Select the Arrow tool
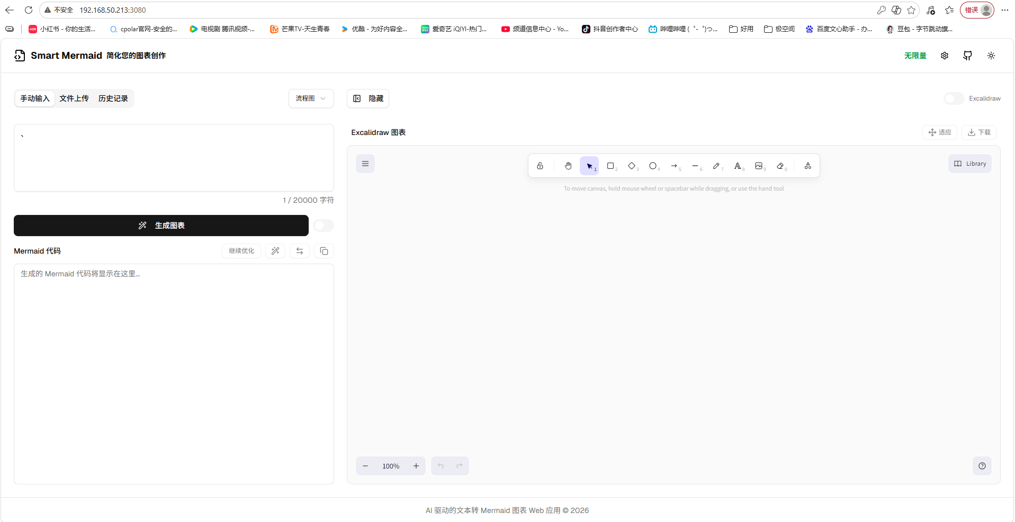Viewport: 1015px width, 522px height. pos(674,166)
